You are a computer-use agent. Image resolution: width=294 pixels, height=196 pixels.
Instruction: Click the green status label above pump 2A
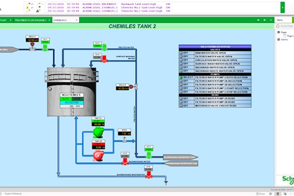point(98,121)
